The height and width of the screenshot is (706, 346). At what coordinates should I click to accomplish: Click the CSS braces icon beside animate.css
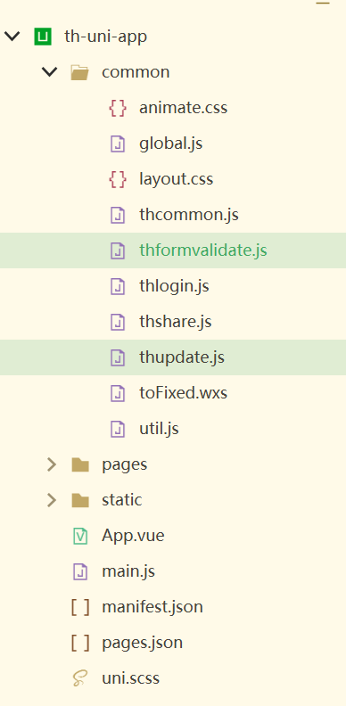tap(118, 108)
